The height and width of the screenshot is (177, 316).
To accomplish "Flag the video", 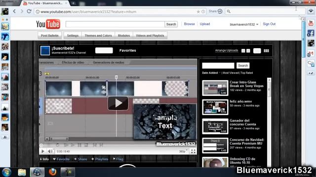I will pyautogui.click(x=118, y=159).
